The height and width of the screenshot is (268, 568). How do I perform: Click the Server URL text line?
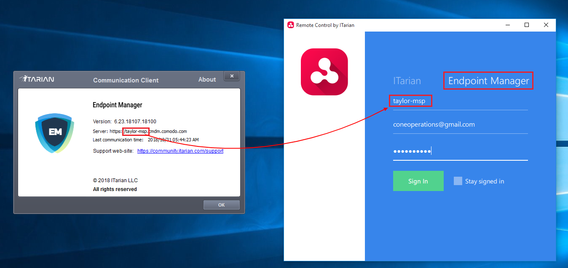coord(140,131)
